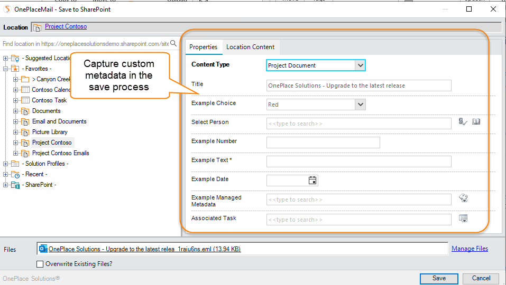Expand the Canyon Creek node
This screenshot has width=506, height=285.
coord(15,79)
